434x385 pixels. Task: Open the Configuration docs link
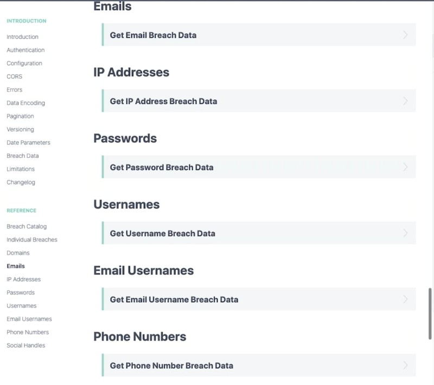point(24,63)
